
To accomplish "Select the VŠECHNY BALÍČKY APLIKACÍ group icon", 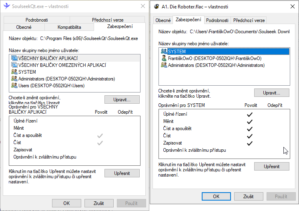I will tap(15, 58).
